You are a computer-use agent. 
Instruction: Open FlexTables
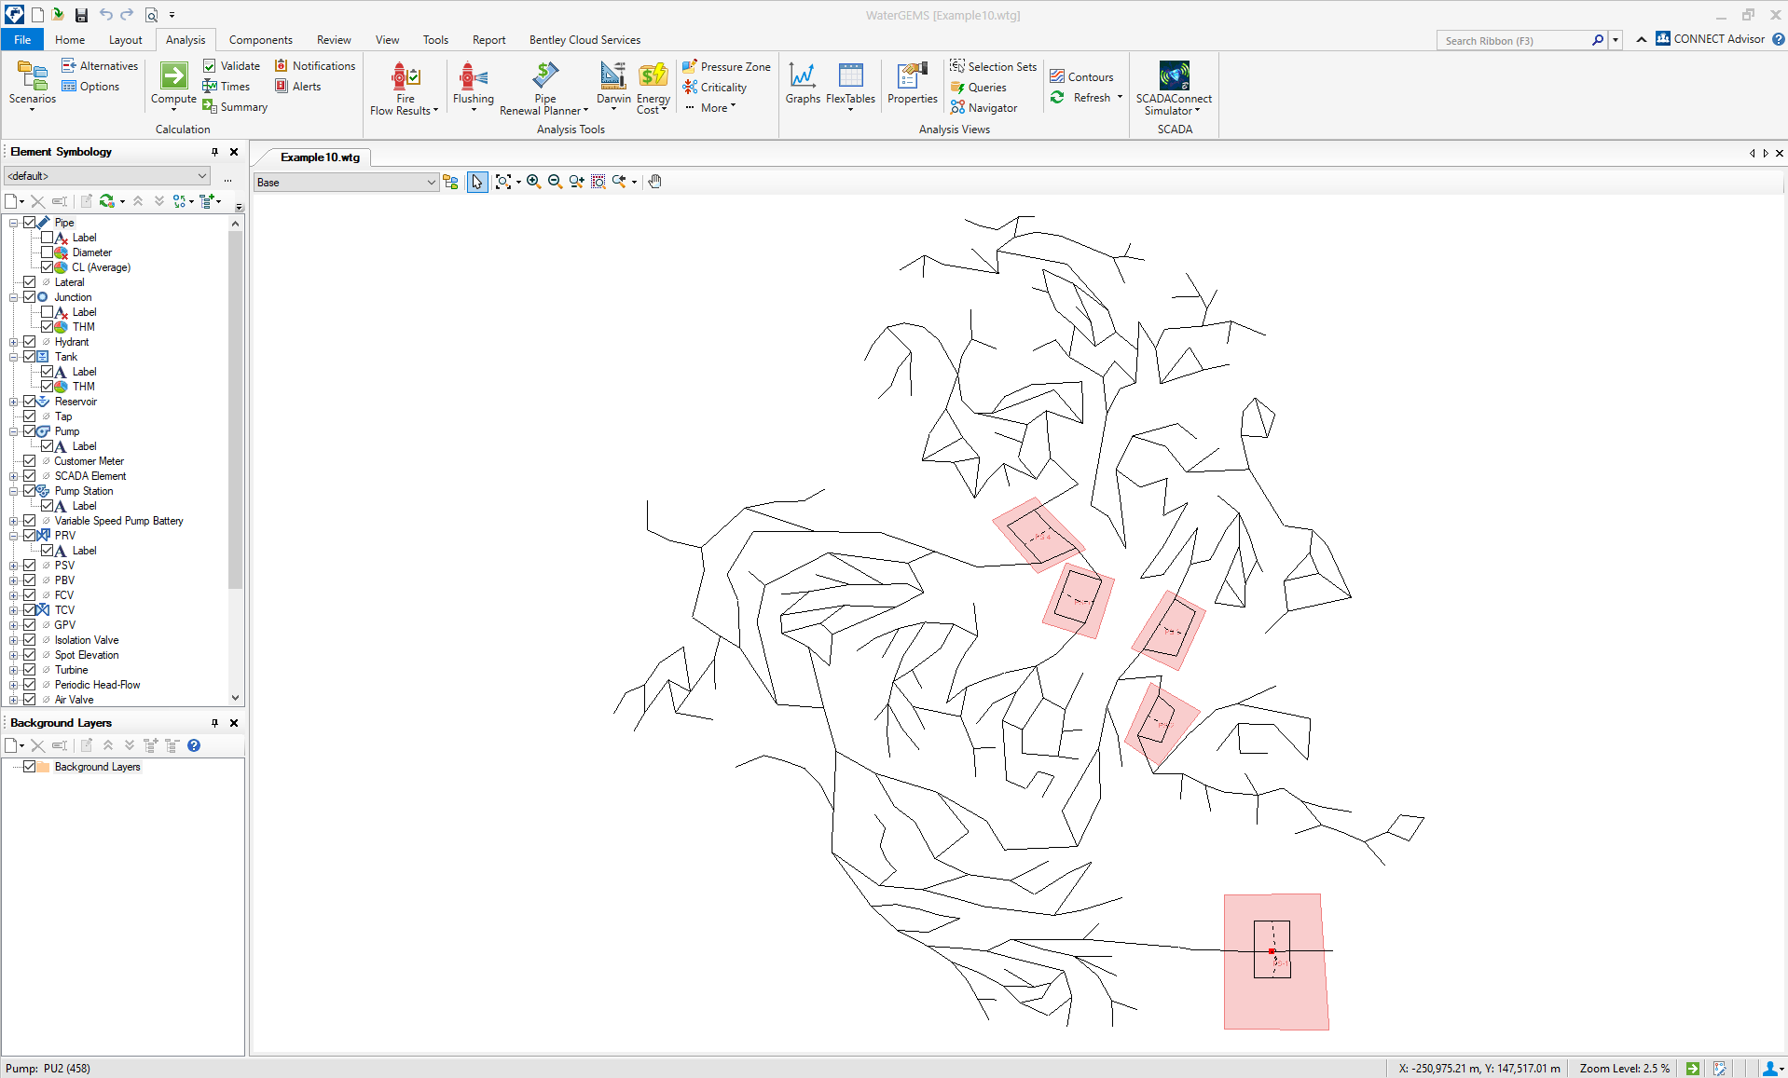pyautogui.click(x=849, y=83)
